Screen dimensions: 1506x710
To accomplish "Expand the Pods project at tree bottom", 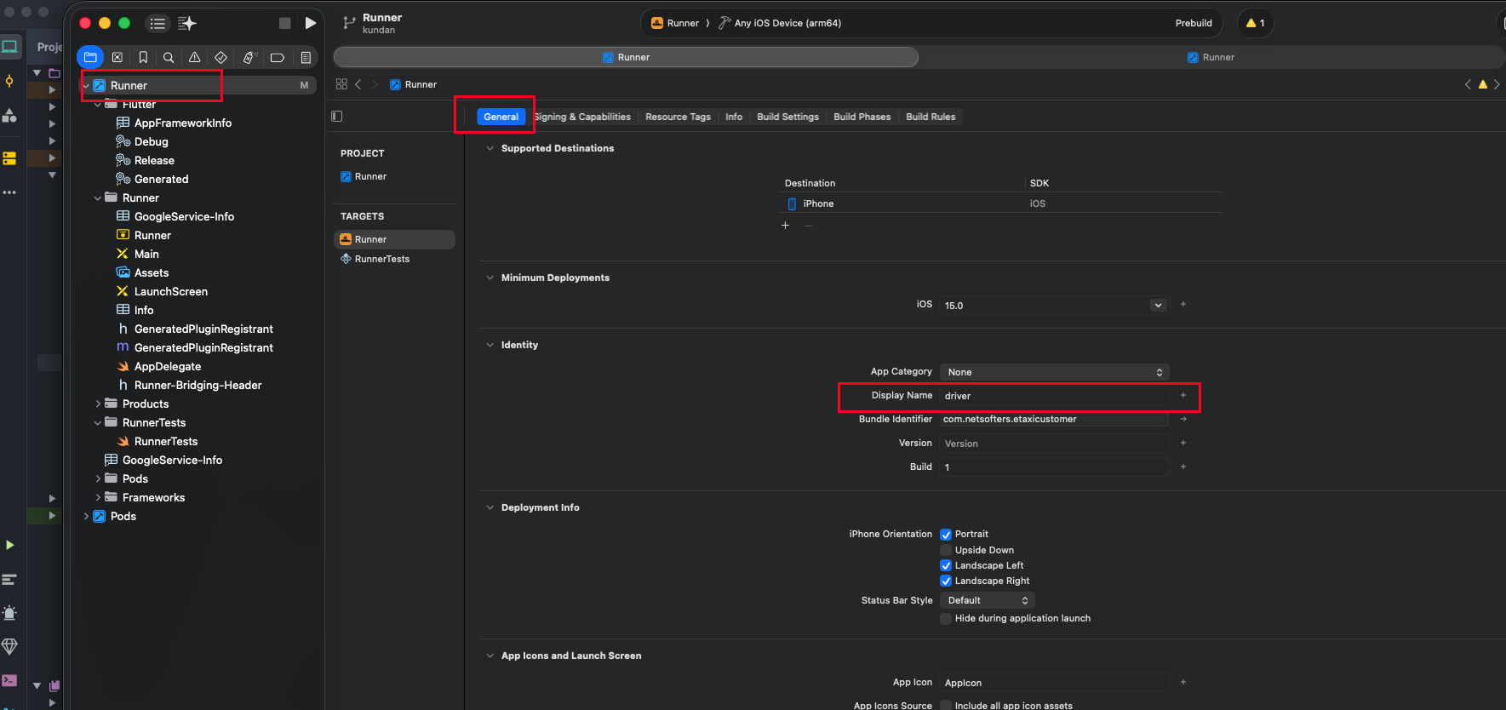I will pyautogui.click(x=86, y=516).
